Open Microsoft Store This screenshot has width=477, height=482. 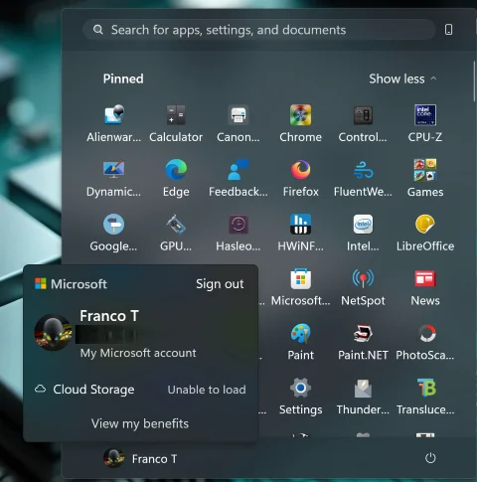pos(300,287)
